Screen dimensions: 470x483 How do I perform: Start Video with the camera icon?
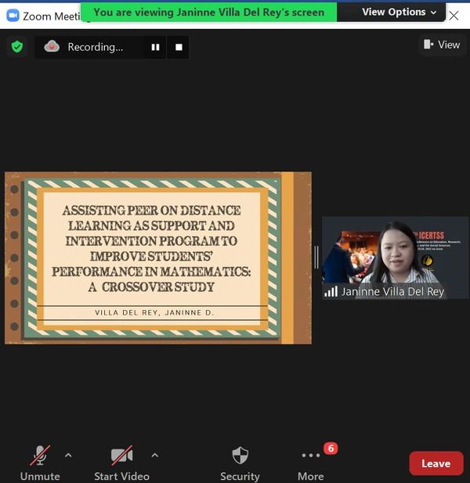121,461
